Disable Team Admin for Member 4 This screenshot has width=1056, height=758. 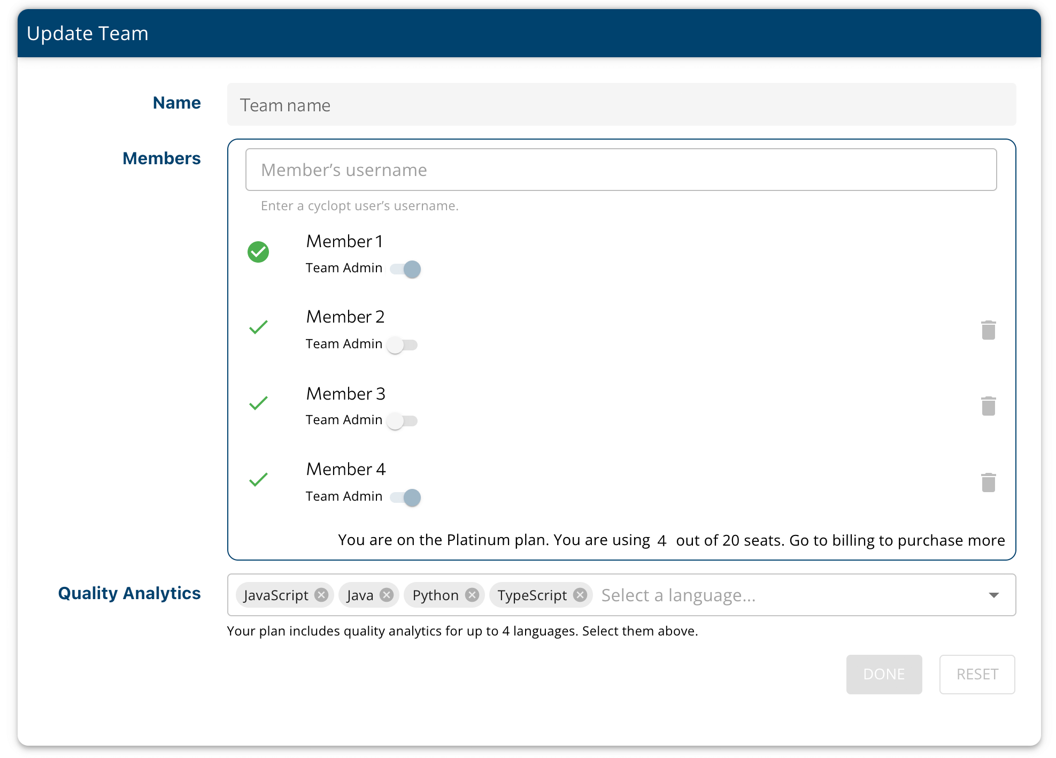click(x=405, y=497)
